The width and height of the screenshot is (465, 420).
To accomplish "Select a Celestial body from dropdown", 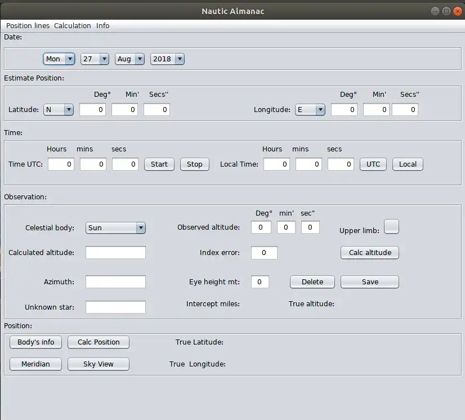I will point(116,228).
